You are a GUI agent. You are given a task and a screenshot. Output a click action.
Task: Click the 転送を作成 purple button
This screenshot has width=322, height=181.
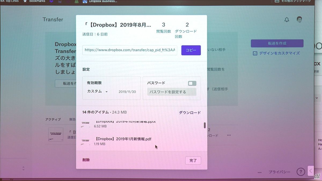coord(277,43)
